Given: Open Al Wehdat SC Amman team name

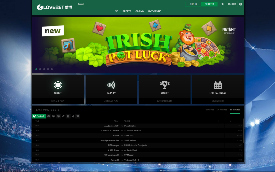Looking at the screenshot, I should click(110, 131).
